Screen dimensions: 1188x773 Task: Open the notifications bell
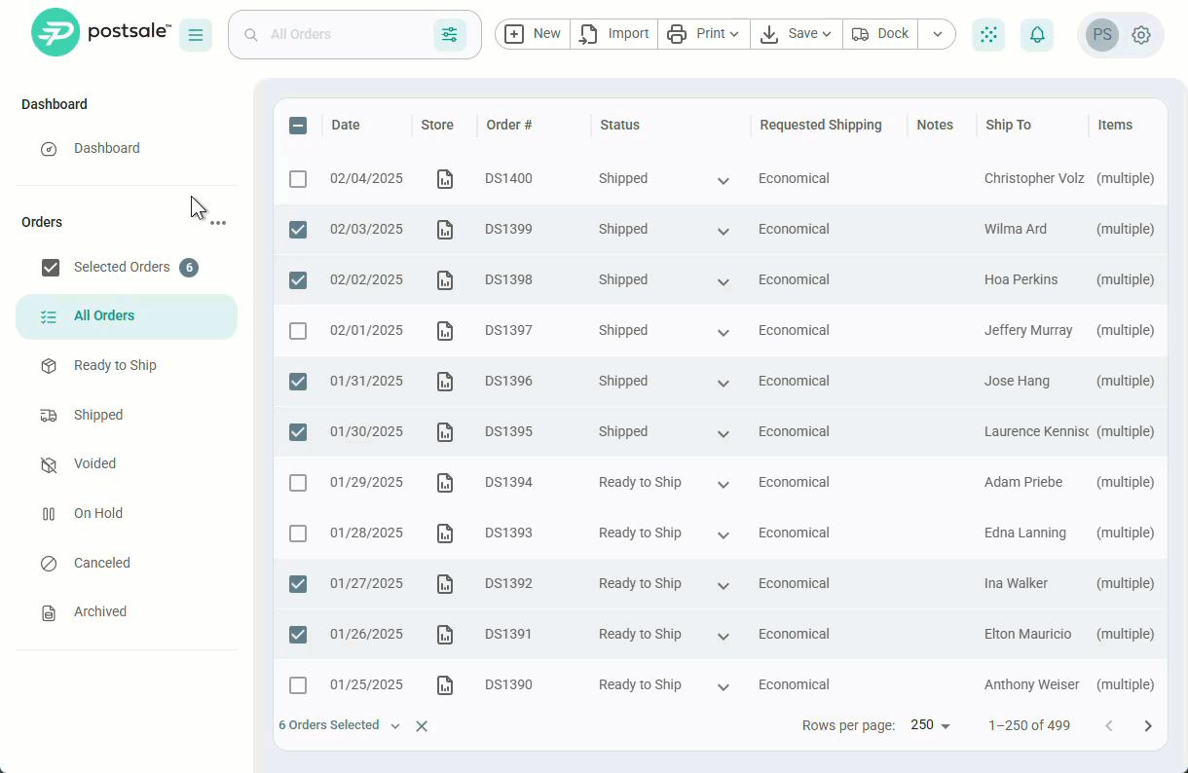[x=1037, y=35]
